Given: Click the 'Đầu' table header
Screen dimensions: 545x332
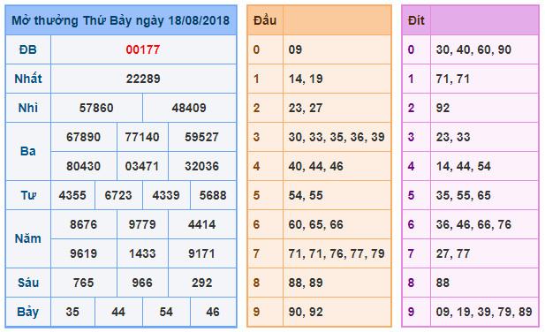Looking at the screenshot, I should [x=265, y=20].
